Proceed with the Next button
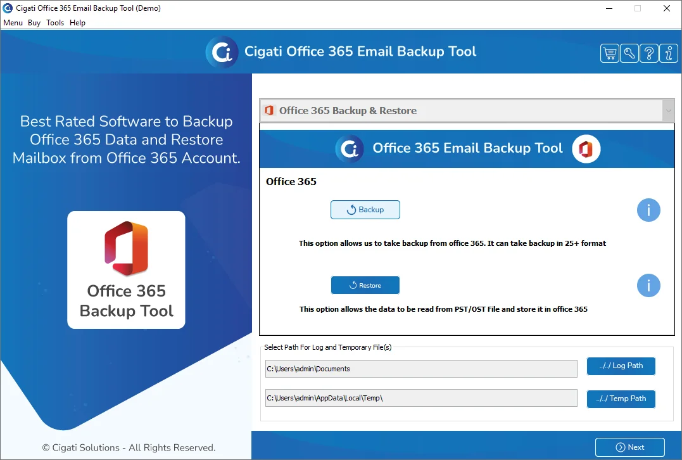Screen dimensions: 682x460 coord(630,447)
